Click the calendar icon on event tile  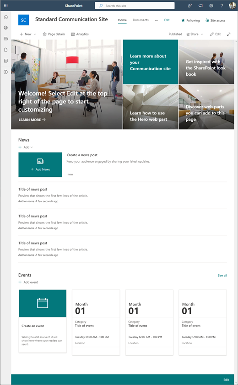[43, 303]
